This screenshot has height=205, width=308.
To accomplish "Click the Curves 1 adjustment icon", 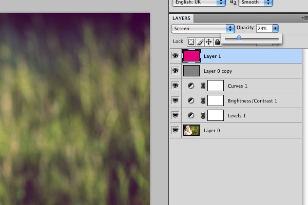I will pos(191,86).
